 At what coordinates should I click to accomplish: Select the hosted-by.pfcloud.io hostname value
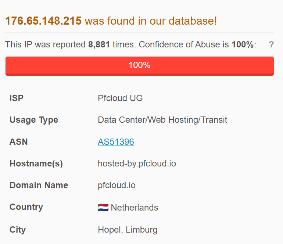[137, 164]
